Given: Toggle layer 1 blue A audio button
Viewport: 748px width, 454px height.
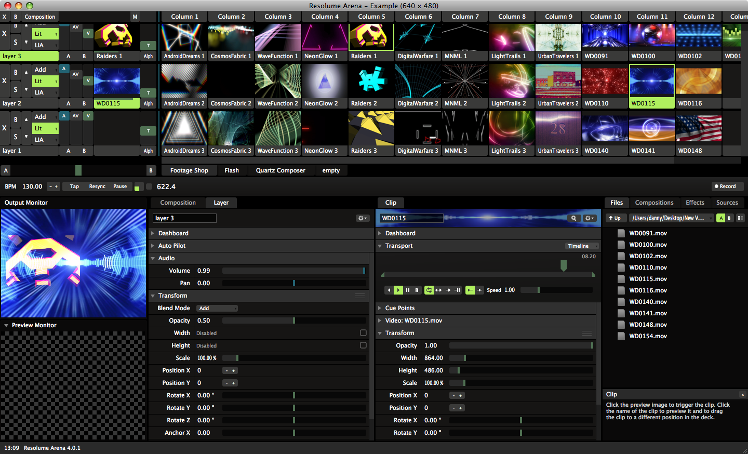Looking at the screenshot, I should 64,116.
